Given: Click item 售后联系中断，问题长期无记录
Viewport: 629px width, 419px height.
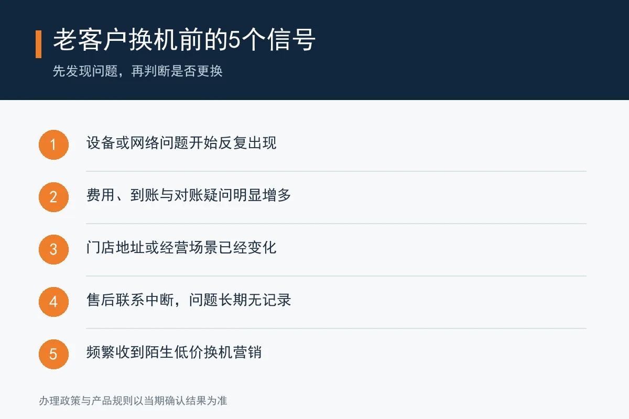Looking at the screenshot, I should point(189,300).
